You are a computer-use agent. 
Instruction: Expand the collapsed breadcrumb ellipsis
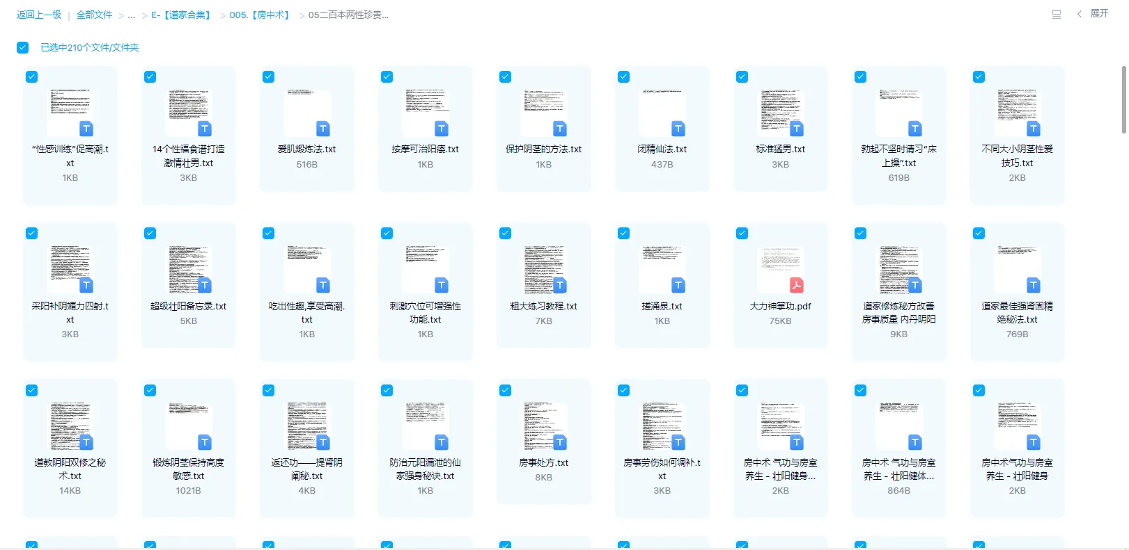pyautogui.click(x=132, y=15)
